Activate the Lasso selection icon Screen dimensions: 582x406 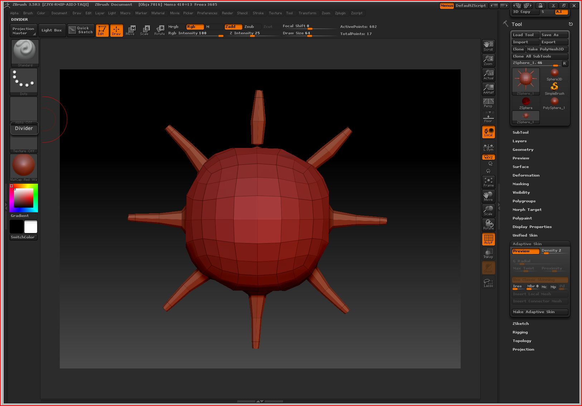click(x=489, y=282)
